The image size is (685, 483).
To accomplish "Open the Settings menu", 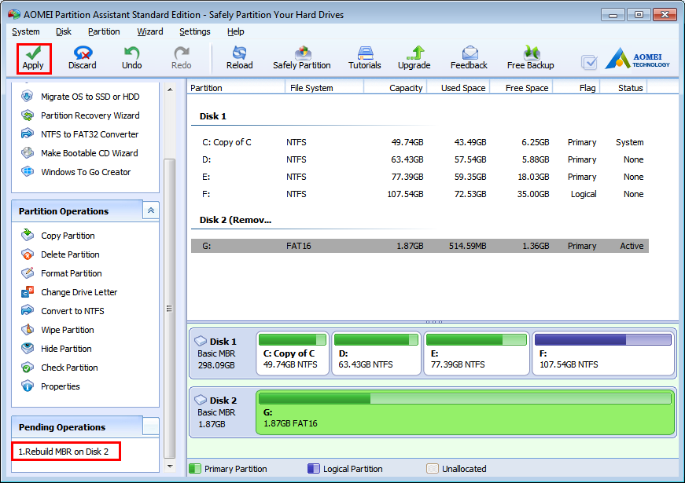I will coord(195,31).
